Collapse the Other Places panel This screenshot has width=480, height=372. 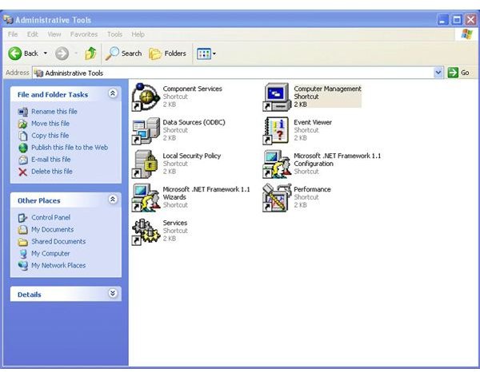[113, 200]
